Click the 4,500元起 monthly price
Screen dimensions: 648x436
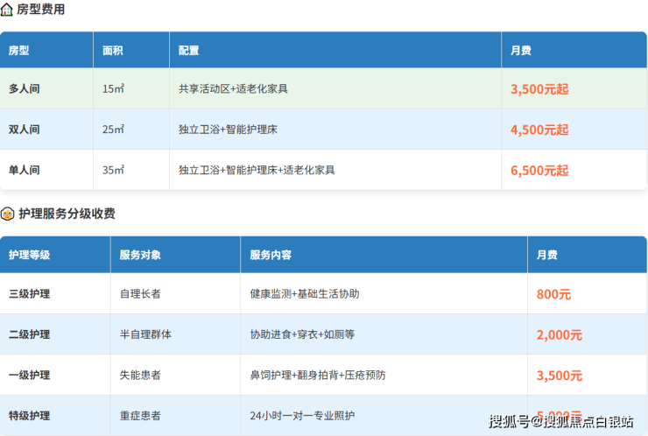pos(539,130)
